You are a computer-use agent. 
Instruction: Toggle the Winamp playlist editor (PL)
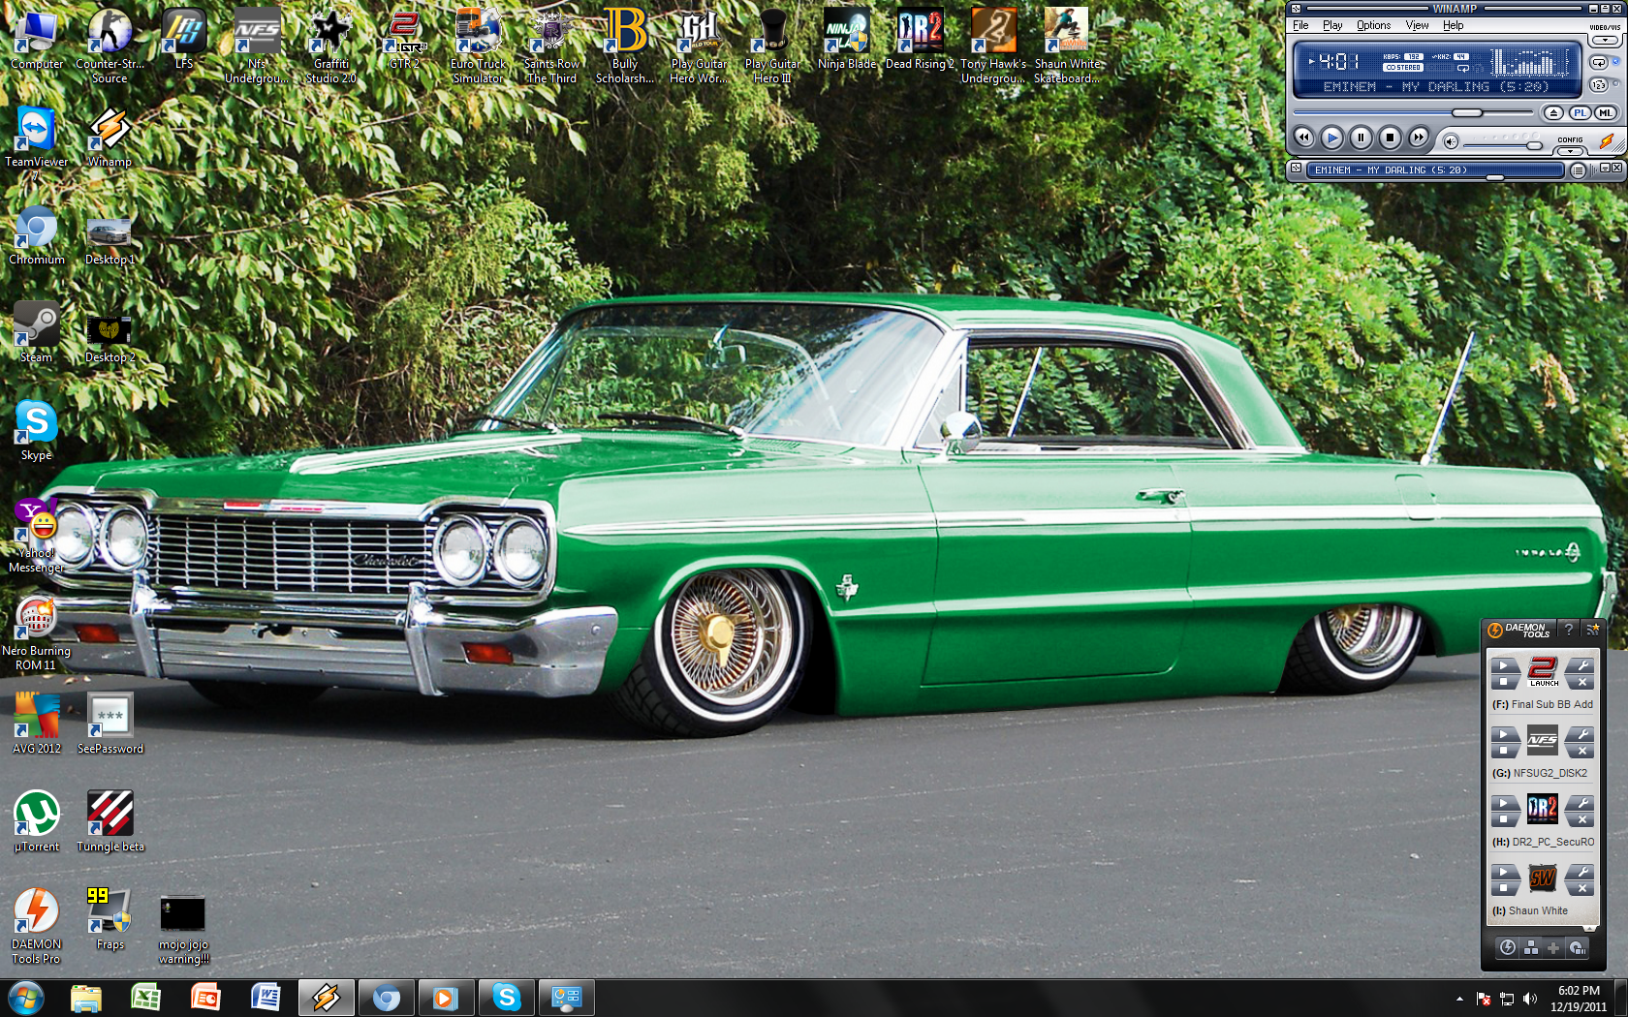coord(1580,112)
